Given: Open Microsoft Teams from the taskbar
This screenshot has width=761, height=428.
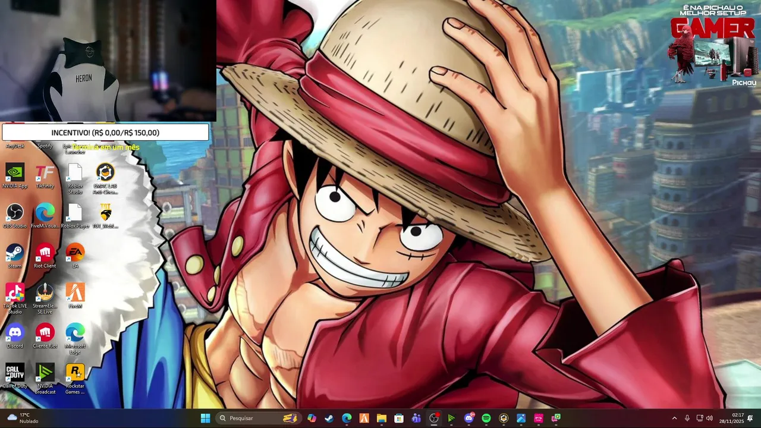Looking at the screenshot, I should (416, 418).
